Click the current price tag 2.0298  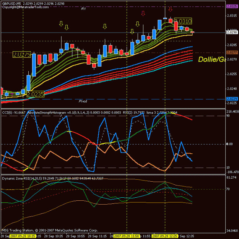(x=232, y=33)
